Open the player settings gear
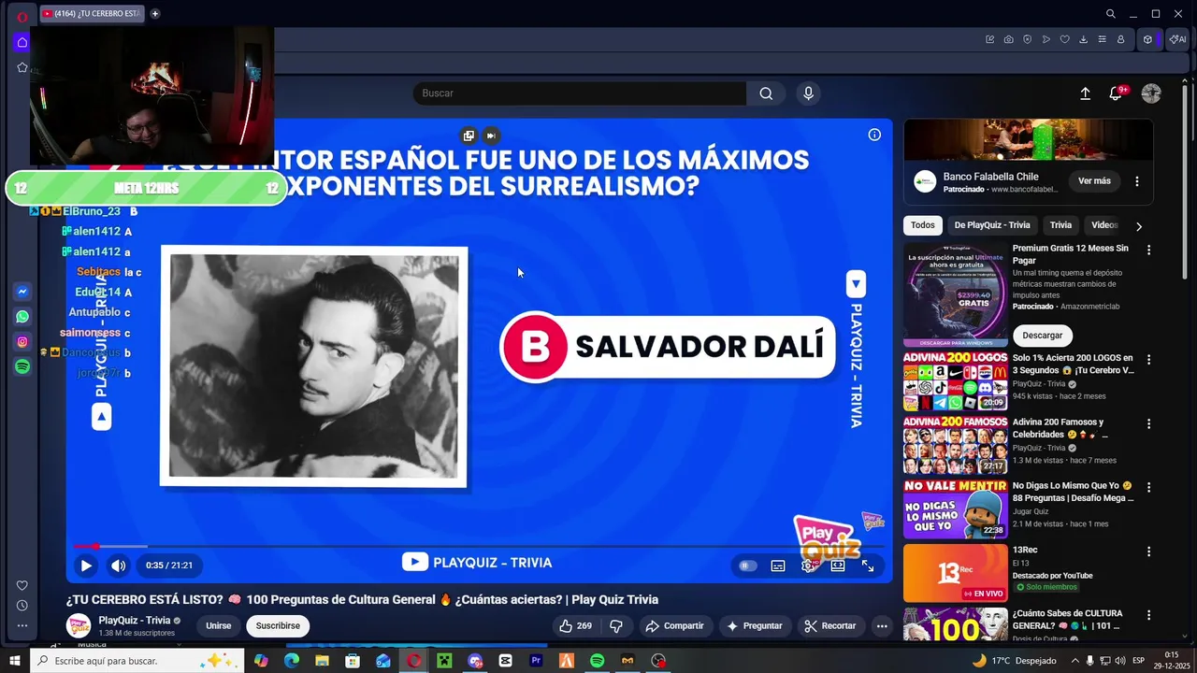Viewport: 1197px width, 673px height. point(808,566)
